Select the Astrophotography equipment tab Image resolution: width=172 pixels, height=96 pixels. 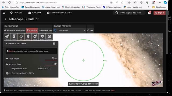(x=15, y=30)
